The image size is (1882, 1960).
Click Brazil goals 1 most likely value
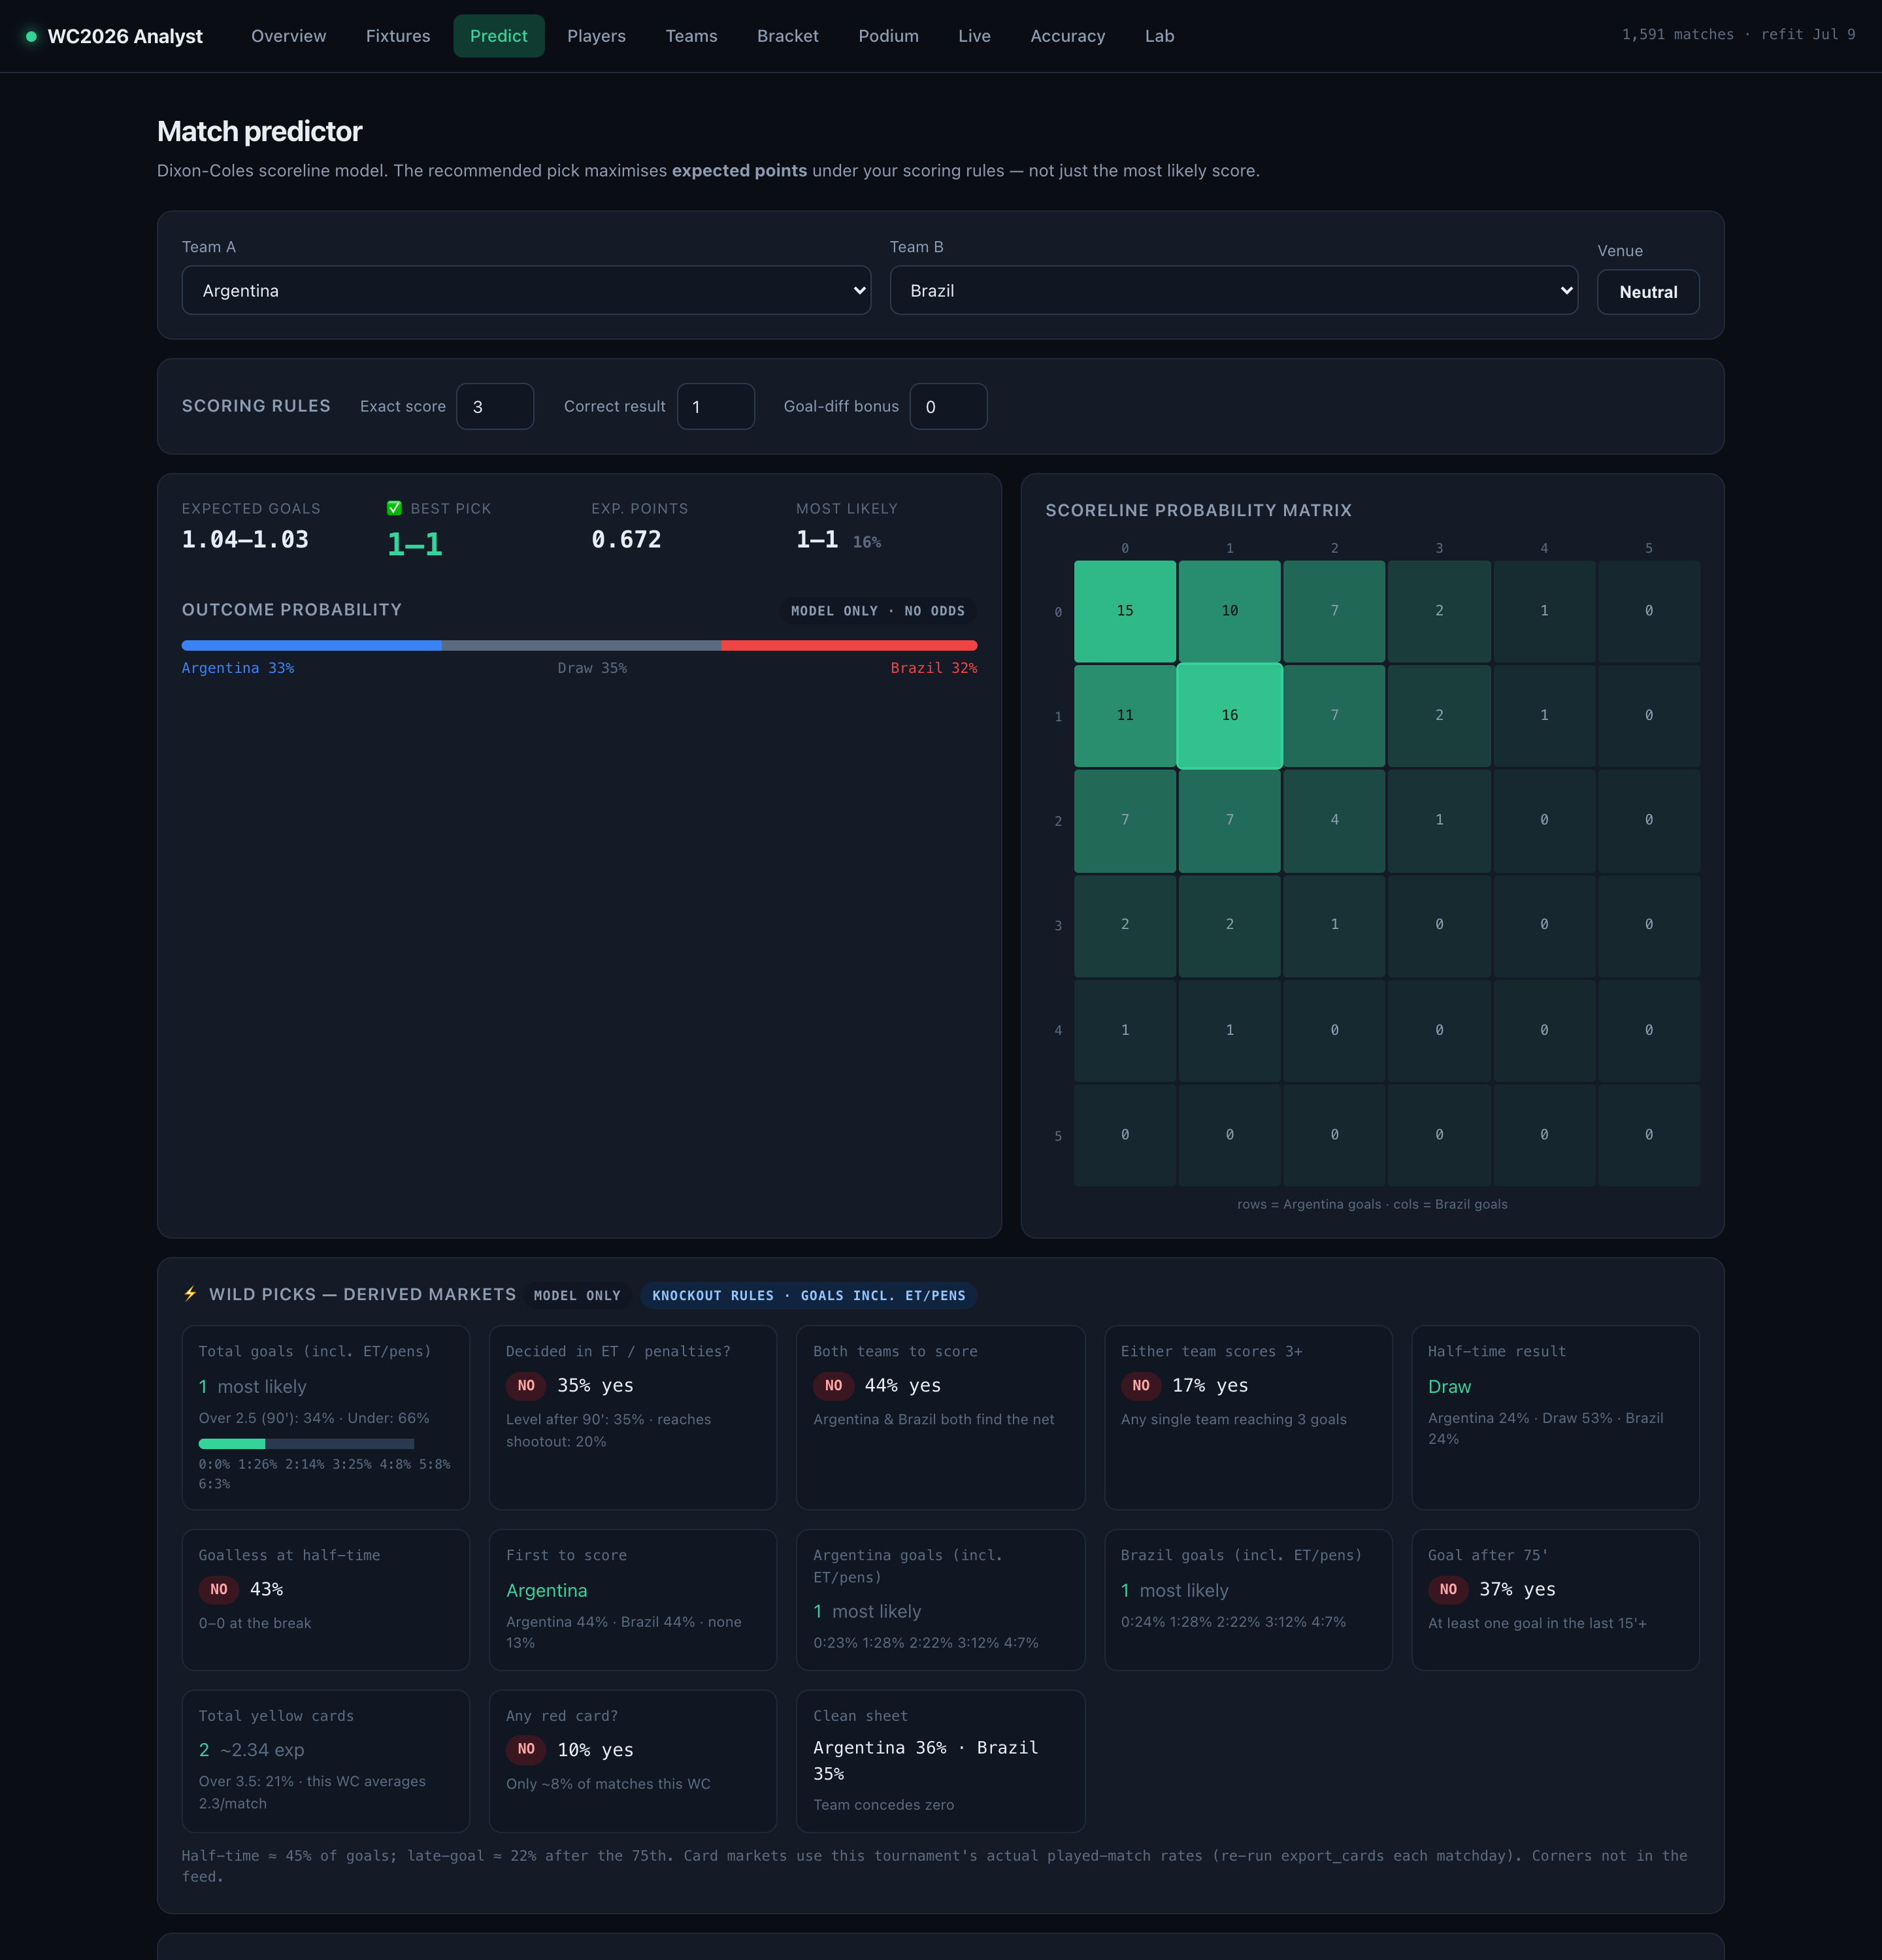coord(1174,1591)
